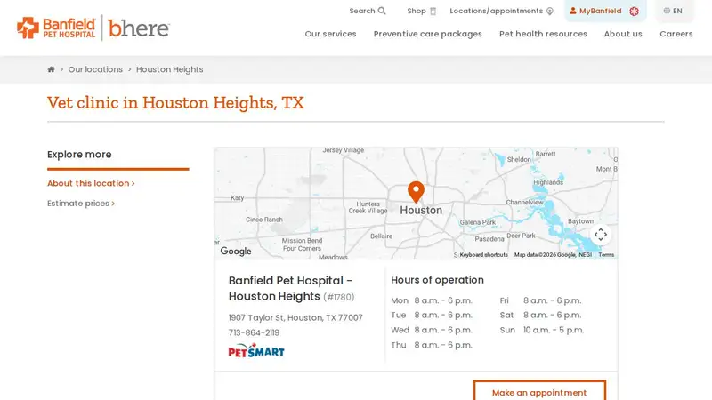
Task: Open the Shop link
Action: point(421,11)
